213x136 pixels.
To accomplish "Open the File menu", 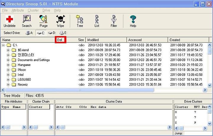I will (x=5, y=10).
